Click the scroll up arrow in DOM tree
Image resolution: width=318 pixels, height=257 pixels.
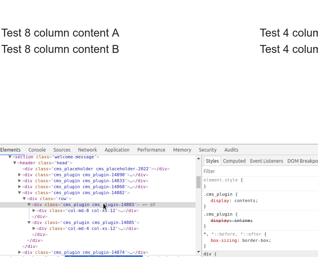198,159
